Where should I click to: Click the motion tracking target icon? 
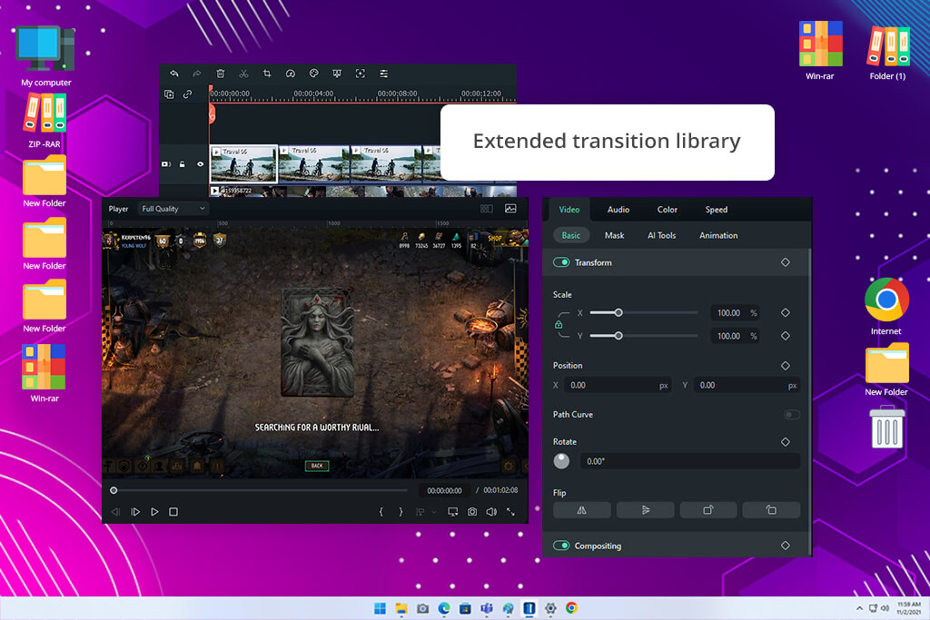[360, 74]
